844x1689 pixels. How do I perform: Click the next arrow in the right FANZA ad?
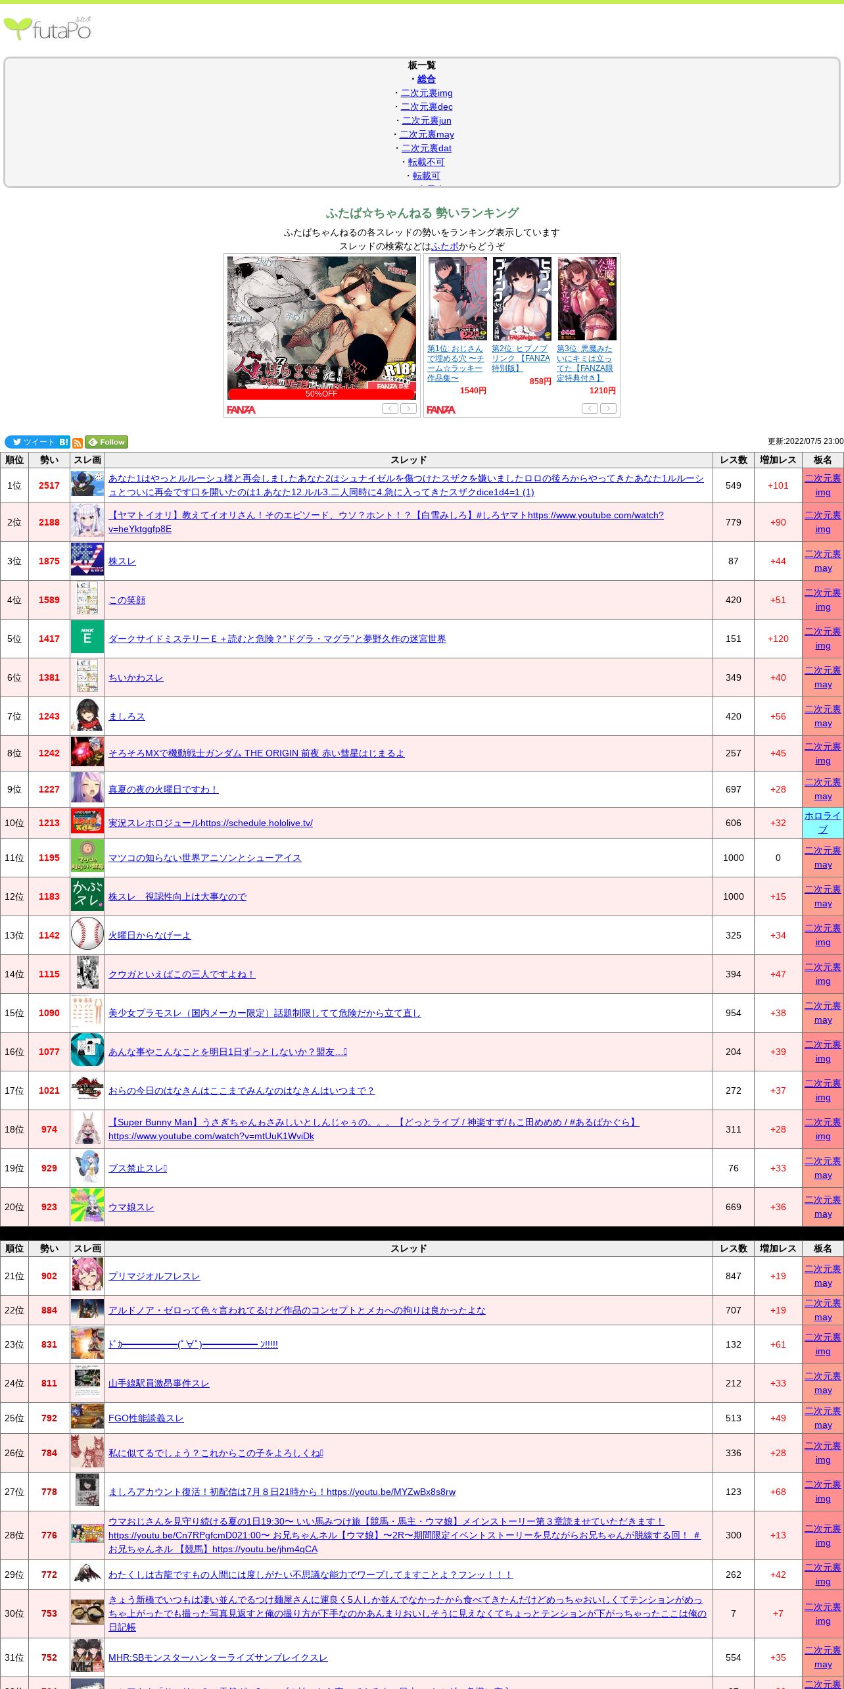point(609,408)
